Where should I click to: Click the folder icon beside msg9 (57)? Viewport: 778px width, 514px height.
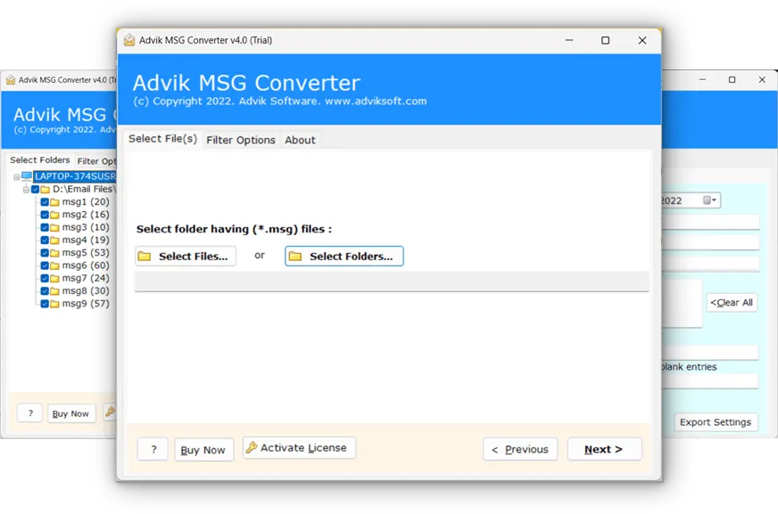click(x=54, y=304)
